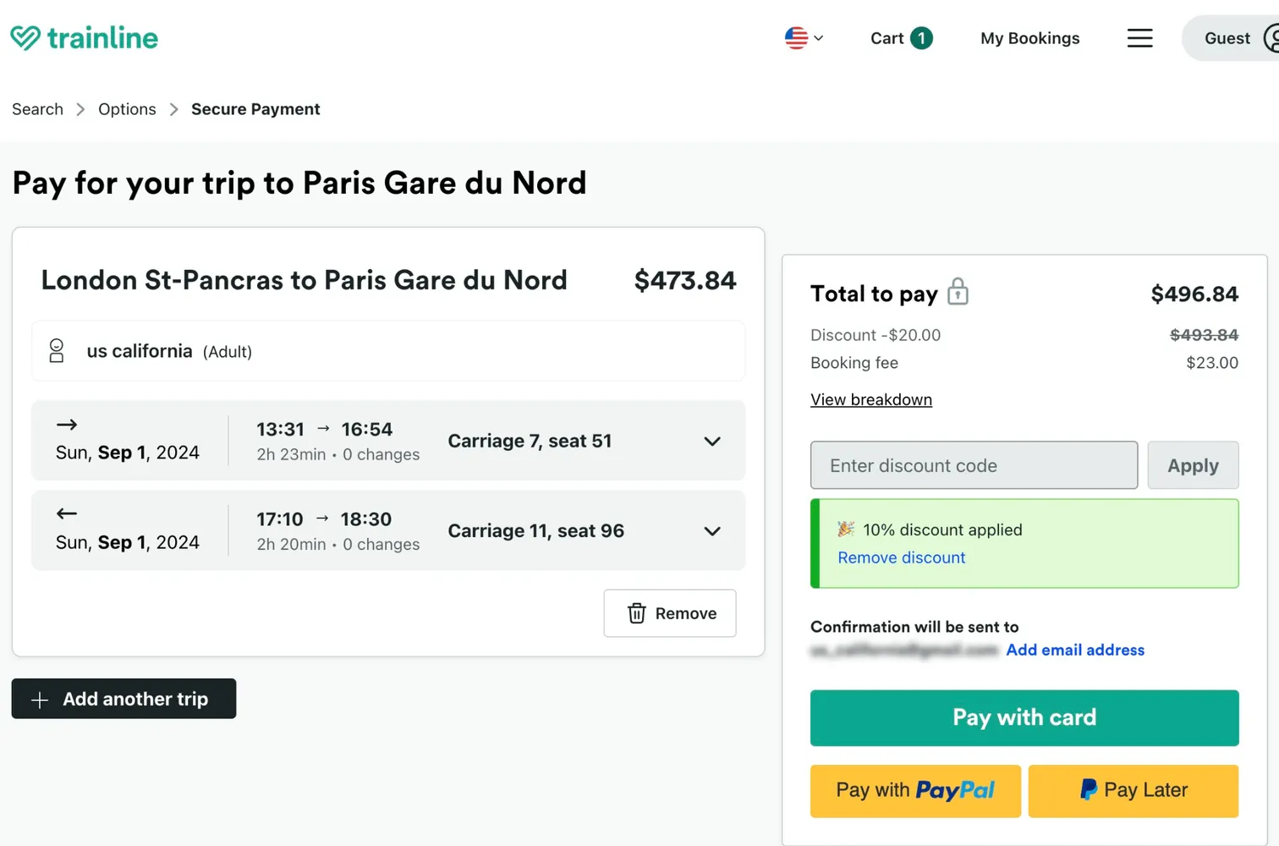Screen dimensions: 1279x846
Task: Open View breakdown link
Action: (870, 399)
